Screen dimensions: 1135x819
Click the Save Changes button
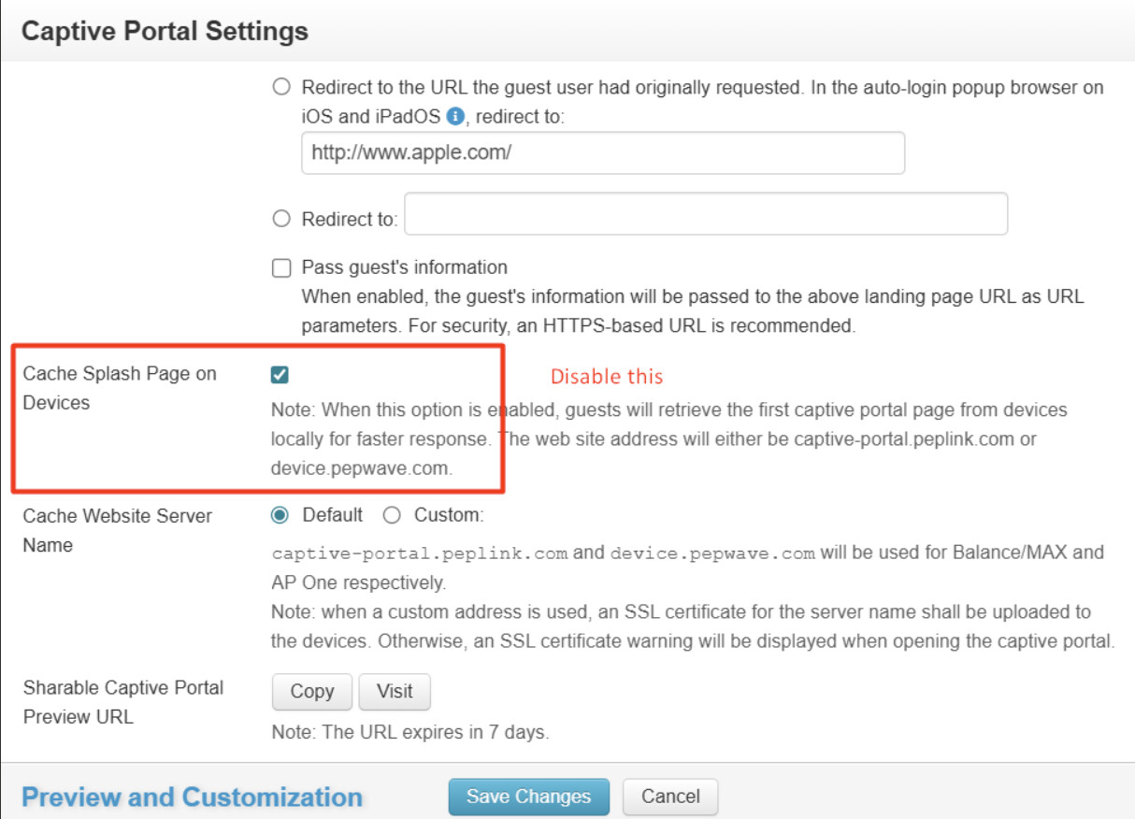[528, 797]
